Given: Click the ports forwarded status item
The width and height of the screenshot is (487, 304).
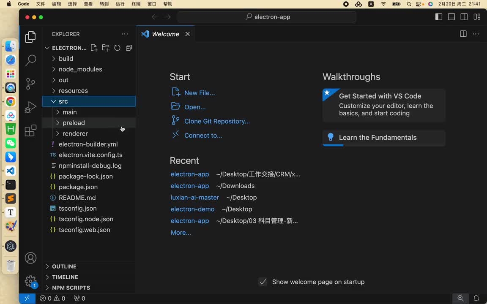Looking at the screenshot, I should 79,299.
